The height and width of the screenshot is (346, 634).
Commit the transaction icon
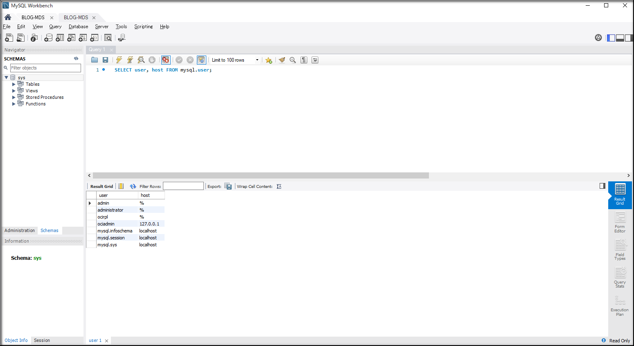[x=179, y=60]
